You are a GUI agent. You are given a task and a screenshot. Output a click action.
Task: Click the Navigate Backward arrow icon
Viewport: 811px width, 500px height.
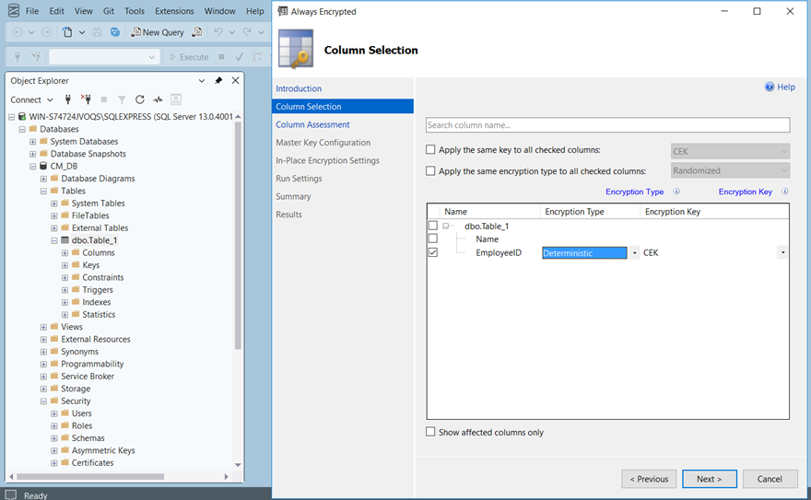pos(18,32)
